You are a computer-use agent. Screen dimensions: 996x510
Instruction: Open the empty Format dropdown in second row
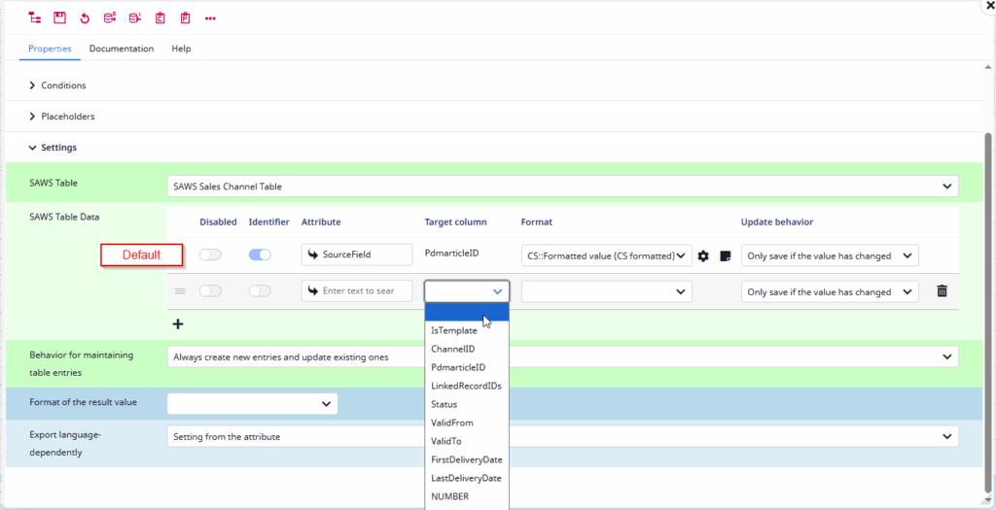(607, 291)
